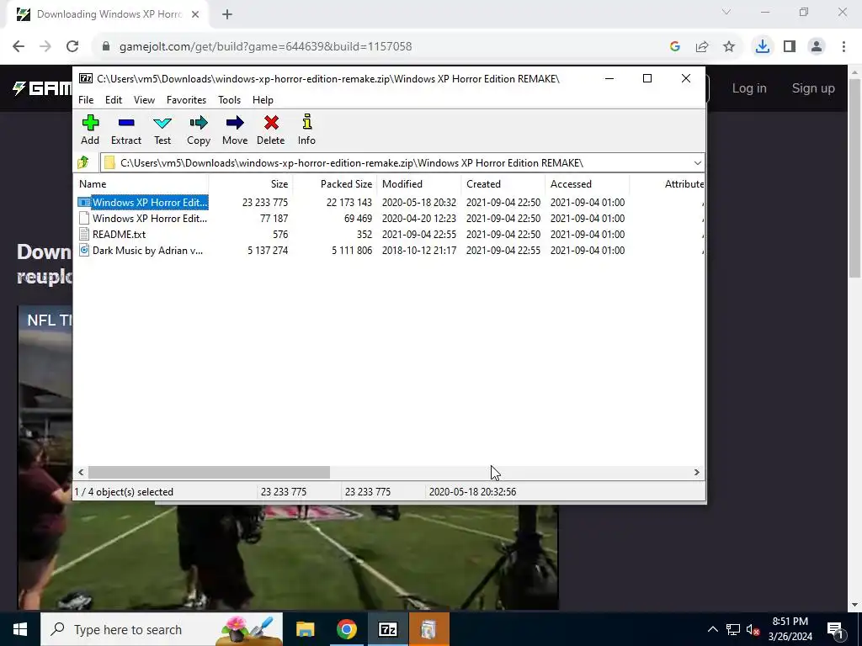Click the orange archive app in the taskbar
This screenshot has height=646, width=862.
(x=428, y=629)
